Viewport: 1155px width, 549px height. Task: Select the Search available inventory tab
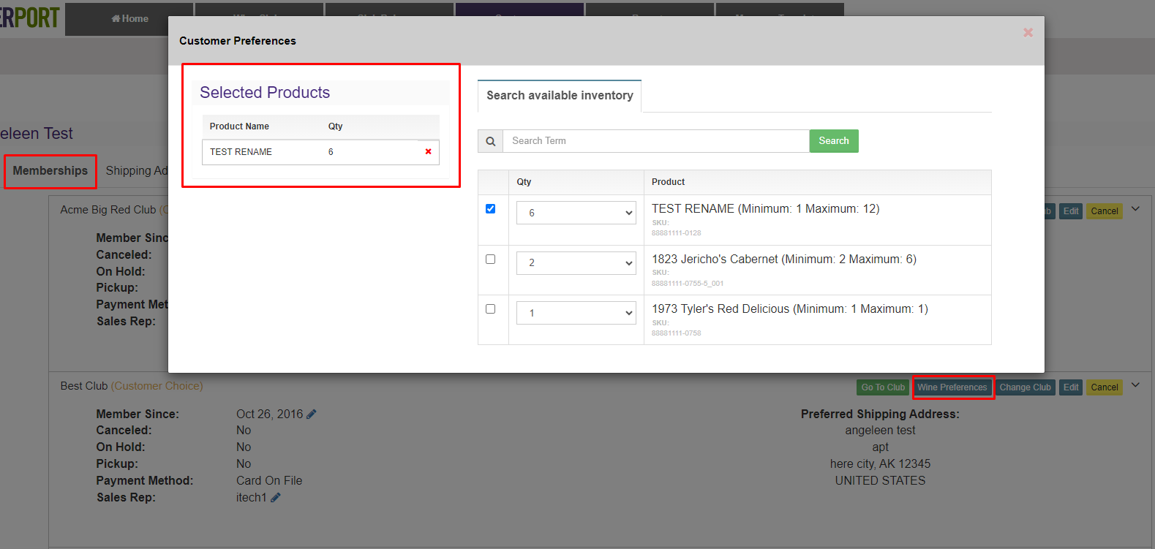tap(560, 96)
